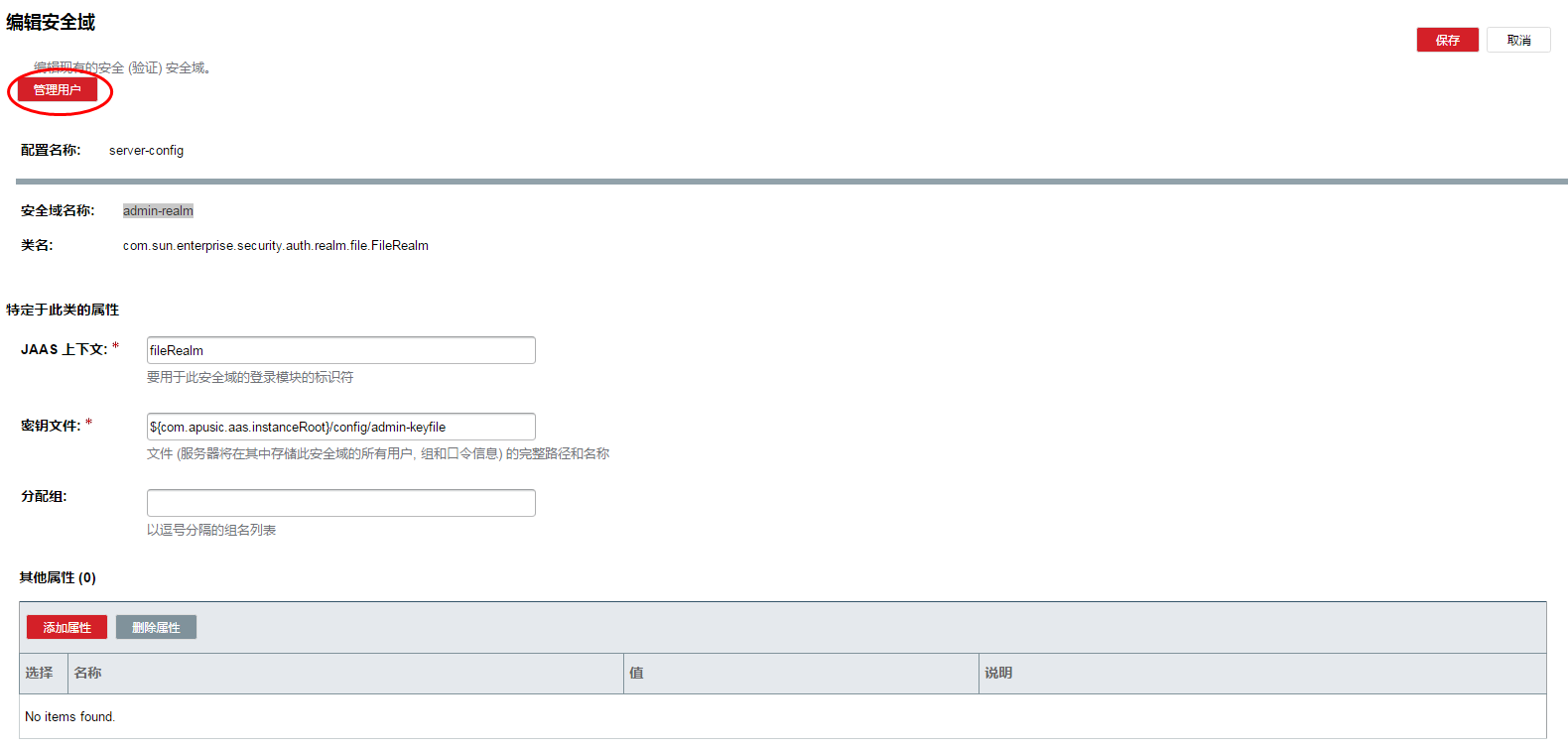Viewport: 1568px width, 748px height.
Task: Click the 选择 column header
Action: [x=40, y=673]
